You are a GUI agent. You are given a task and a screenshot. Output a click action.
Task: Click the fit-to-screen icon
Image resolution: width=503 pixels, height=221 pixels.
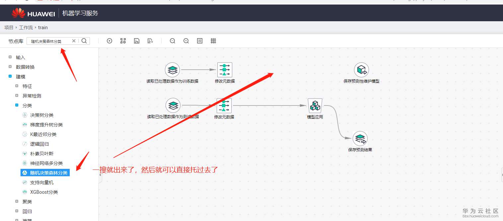pos(200,41)
